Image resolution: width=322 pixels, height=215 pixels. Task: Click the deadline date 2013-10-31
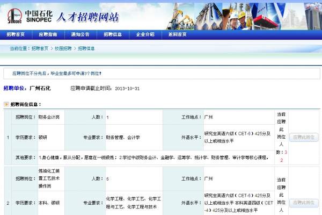point(127,89)
